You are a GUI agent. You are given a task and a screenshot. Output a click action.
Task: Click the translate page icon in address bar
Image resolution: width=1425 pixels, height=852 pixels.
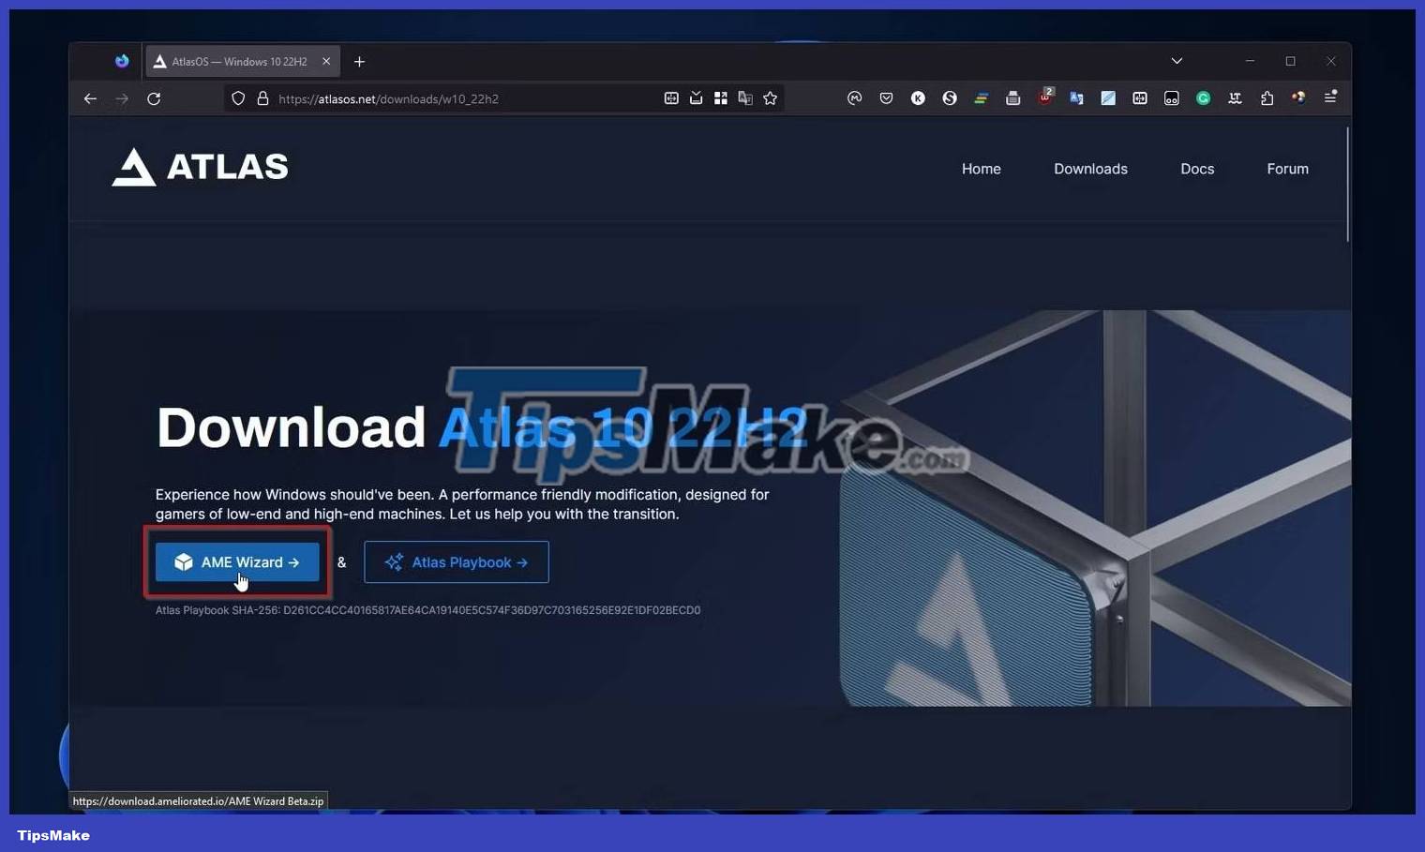click(x=745, y=97)
